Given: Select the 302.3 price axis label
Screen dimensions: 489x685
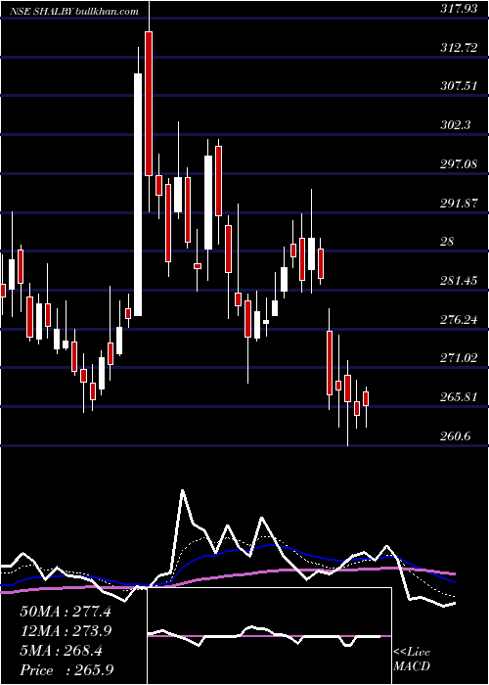Looking at the screenshot, I should [456, 125].
